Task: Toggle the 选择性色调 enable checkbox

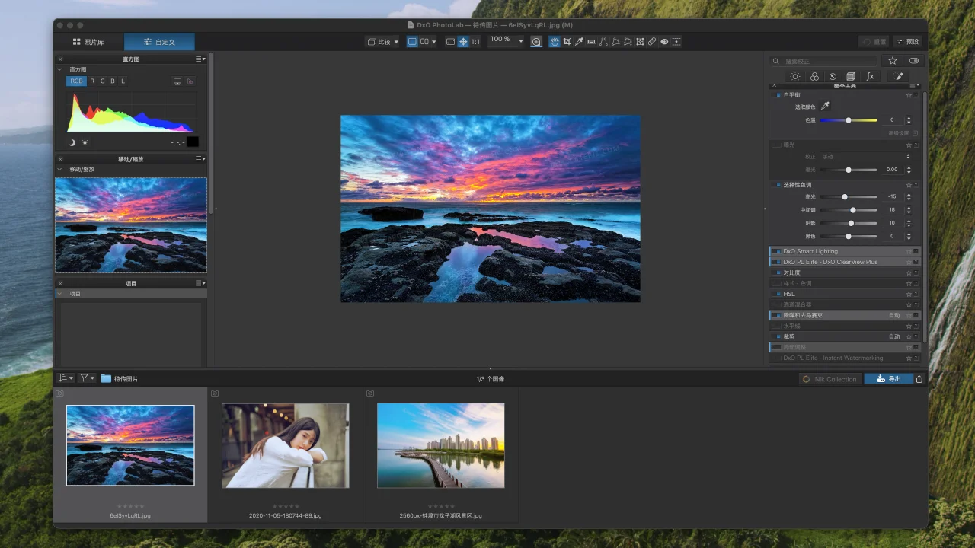Action: point(777,185)
